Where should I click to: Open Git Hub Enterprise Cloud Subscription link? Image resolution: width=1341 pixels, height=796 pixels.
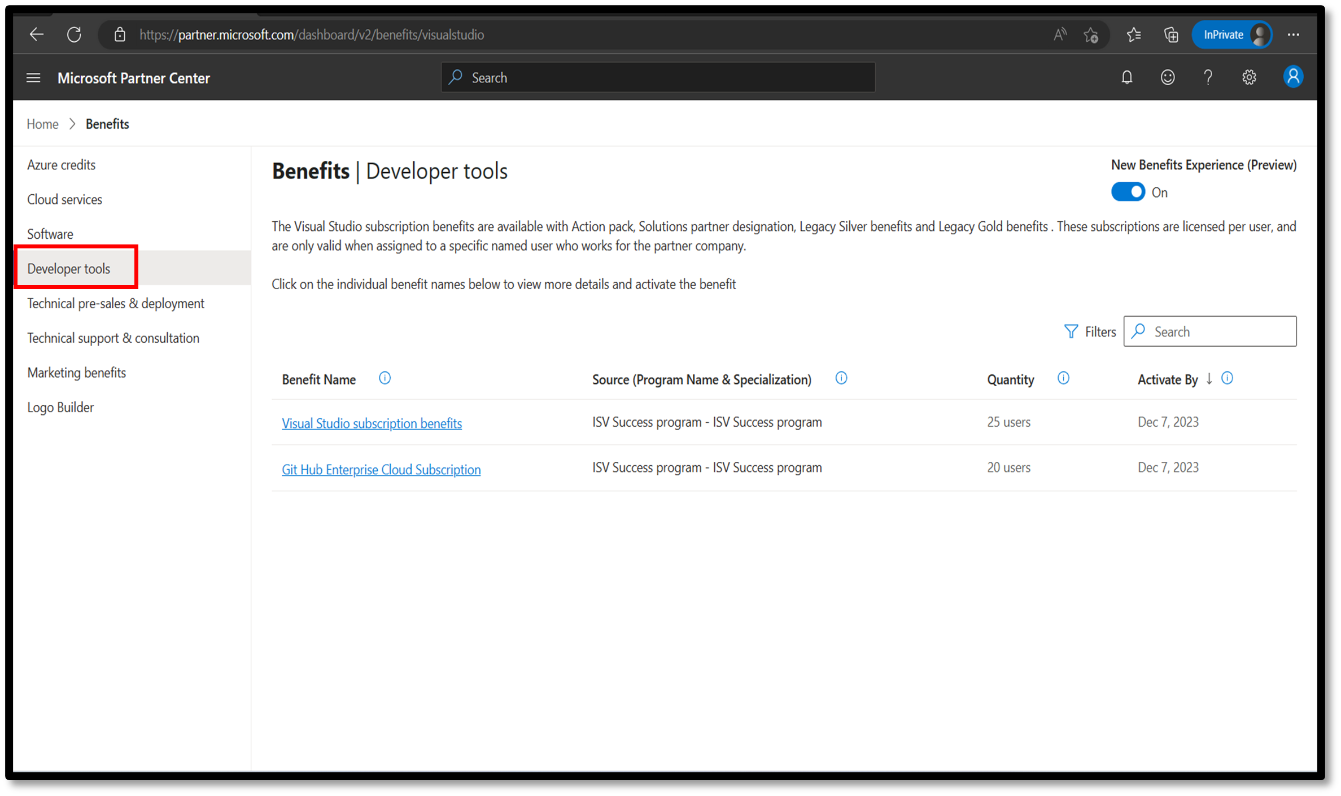(x=380, y=468)
